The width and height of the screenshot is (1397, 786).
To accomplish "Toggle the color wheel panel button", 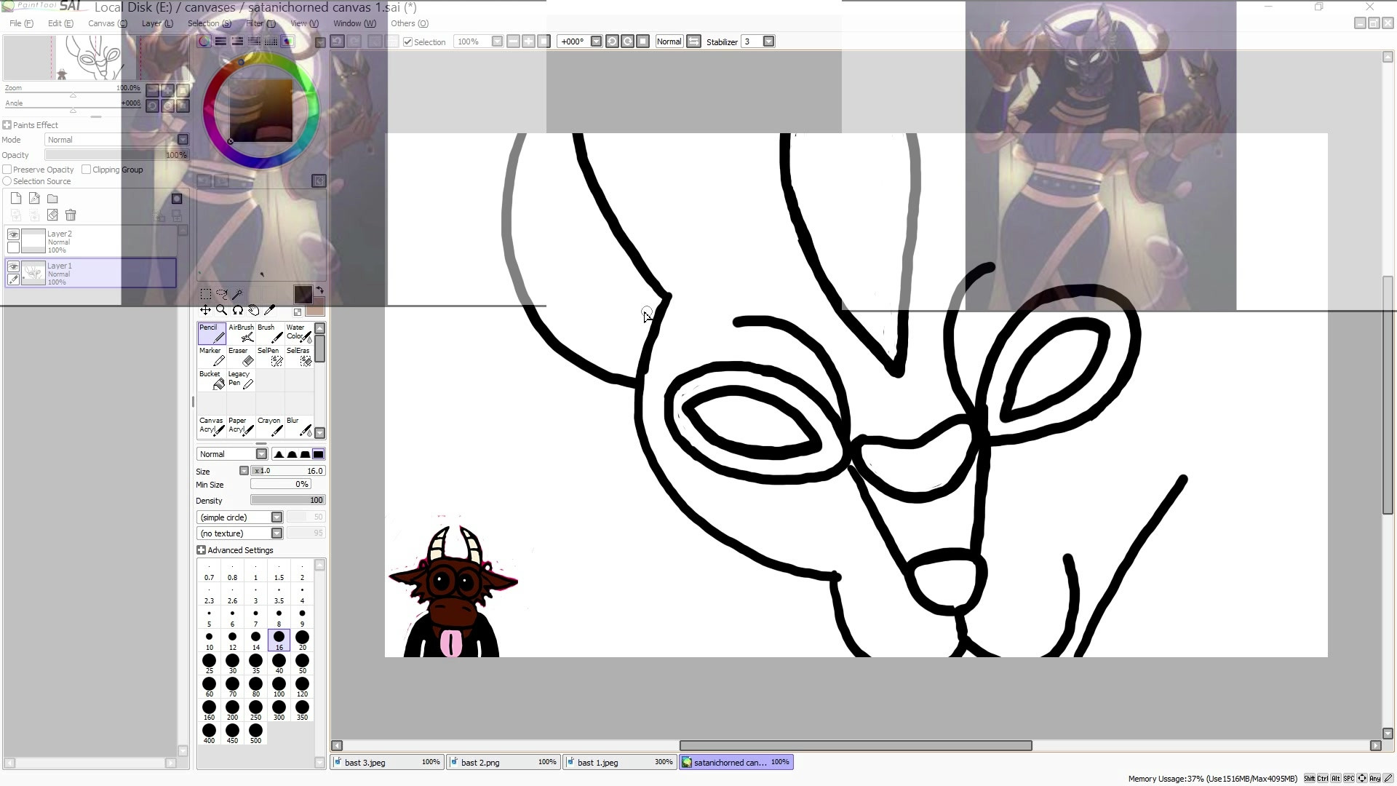I will click(x=204, y=41).
